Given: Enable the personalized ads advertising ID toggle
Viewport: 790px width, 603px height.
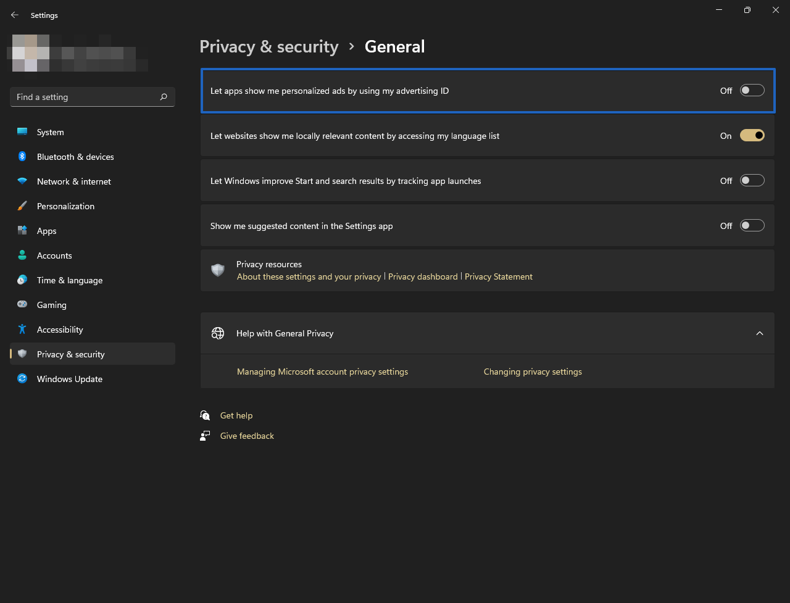Looking at the screenshot, I should tap(752, 91).
